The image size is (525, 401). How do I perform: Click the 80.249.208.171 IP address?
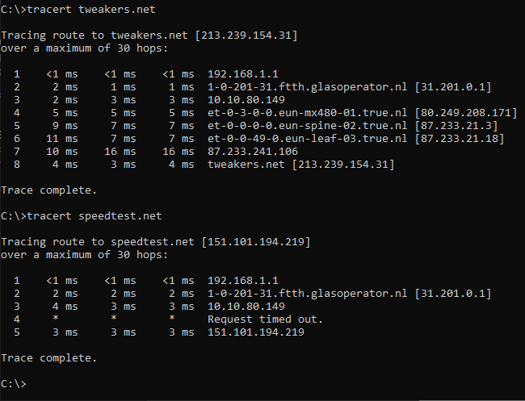466,113
